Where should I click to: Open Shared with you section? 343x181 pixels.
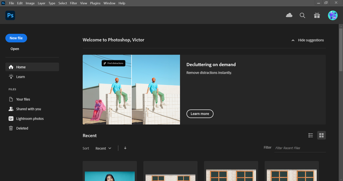pos(32,109)
